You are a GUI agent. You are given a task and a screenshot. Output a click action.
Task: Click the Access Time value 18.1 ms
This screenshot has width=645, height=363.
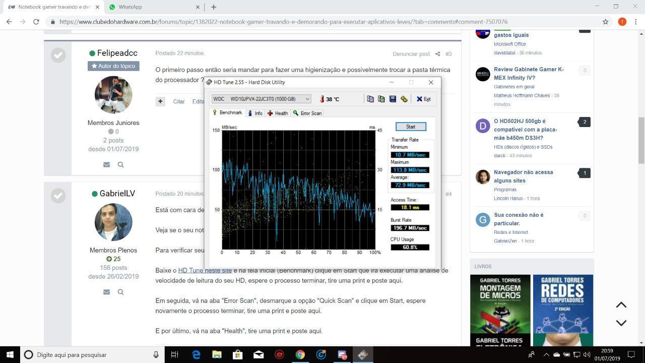(x=410, y=207)
